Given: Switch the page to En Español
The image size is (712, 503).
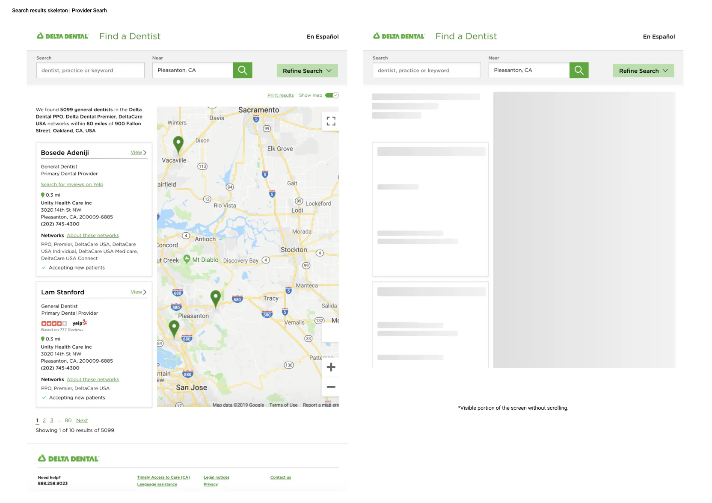Looking at the screenshot, I should tap(323, 36).
